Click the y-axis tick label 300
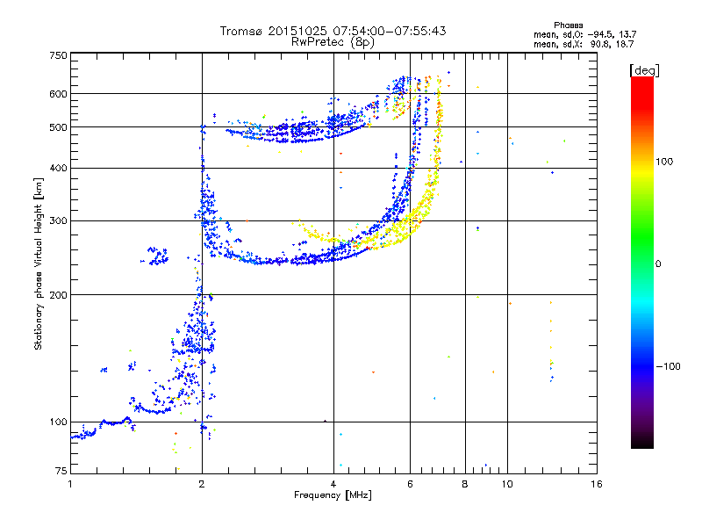This screenshot has width=702, height=527. pyautogui.click(x=58, y=220)
